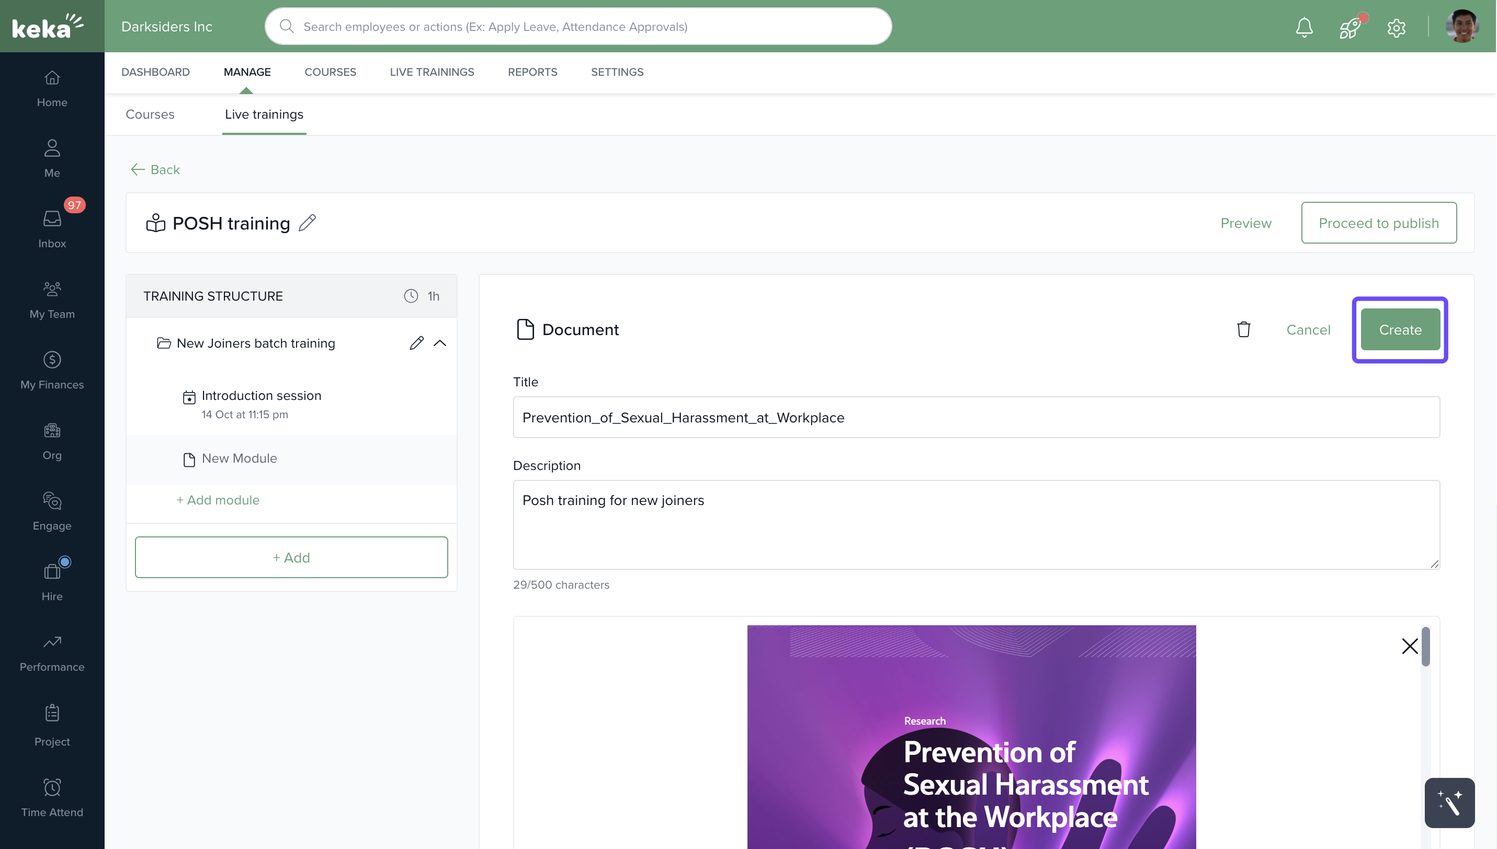The image size is (1497, 849).
Task: Edit New Joiners batch training name
Action: [x=416, y=343]
